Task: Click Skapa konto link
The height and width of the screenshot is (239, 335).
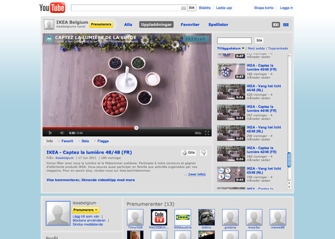Action: [264, 8]
